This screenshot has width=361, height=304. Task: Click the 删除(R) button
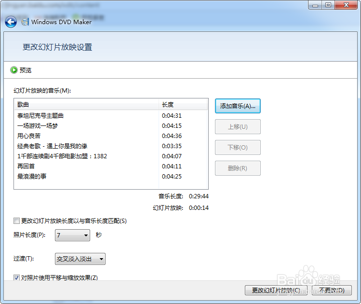(238, 168)
